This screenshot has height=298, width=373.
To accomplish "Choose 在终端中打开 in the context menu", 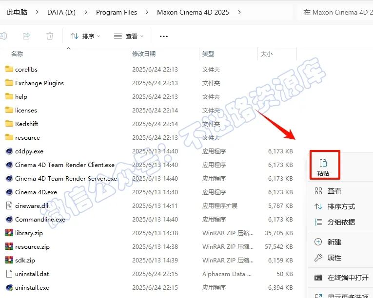I will tap(341, 278).
